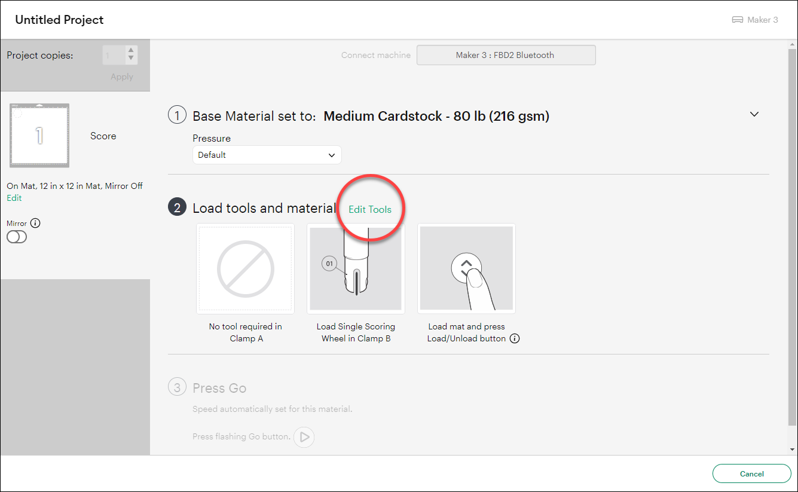Open the Pressure dropdown
This screenshot has width=798, height=492.
(x=267, y=155)
